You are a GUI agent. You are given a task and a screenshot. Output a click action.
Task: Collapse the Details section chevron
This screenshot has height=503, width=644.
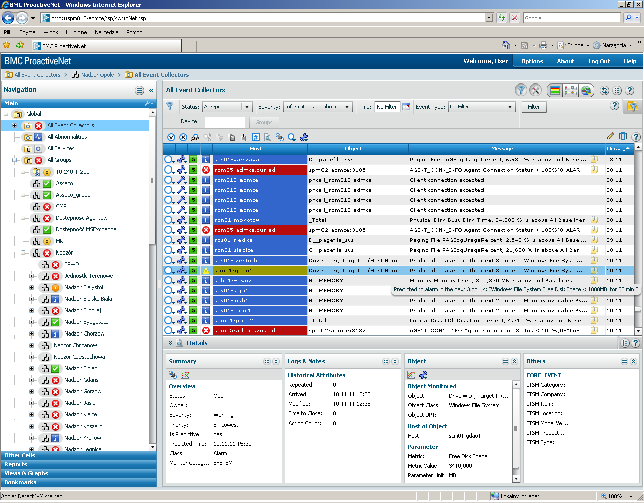click(x=170, y=343)
